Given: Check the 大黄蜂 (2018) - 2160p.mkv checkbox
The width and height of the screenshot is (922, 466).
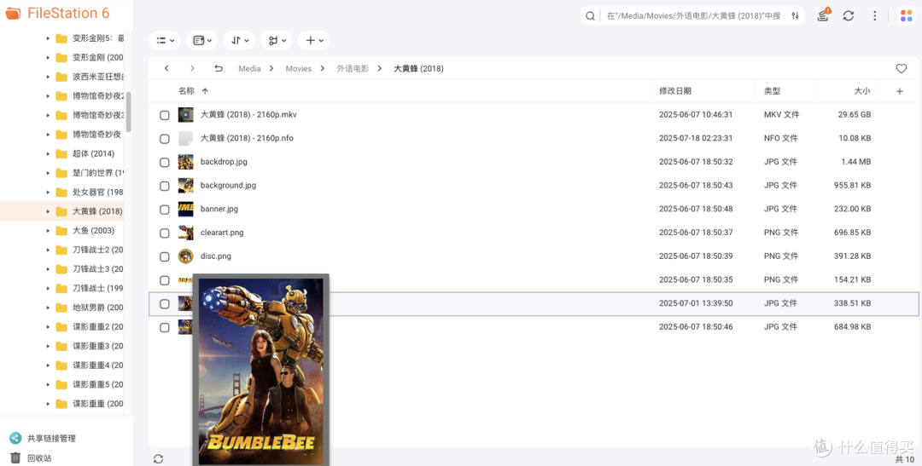Looking at the screenshot, I should click(165, 115).
